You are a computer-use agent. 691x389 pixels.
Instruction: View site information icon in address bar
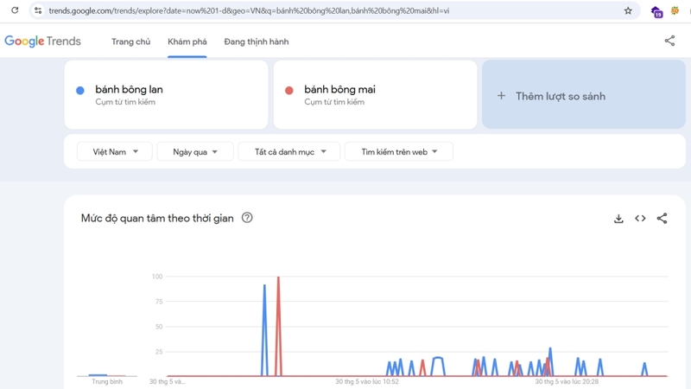tap(38, 11)
